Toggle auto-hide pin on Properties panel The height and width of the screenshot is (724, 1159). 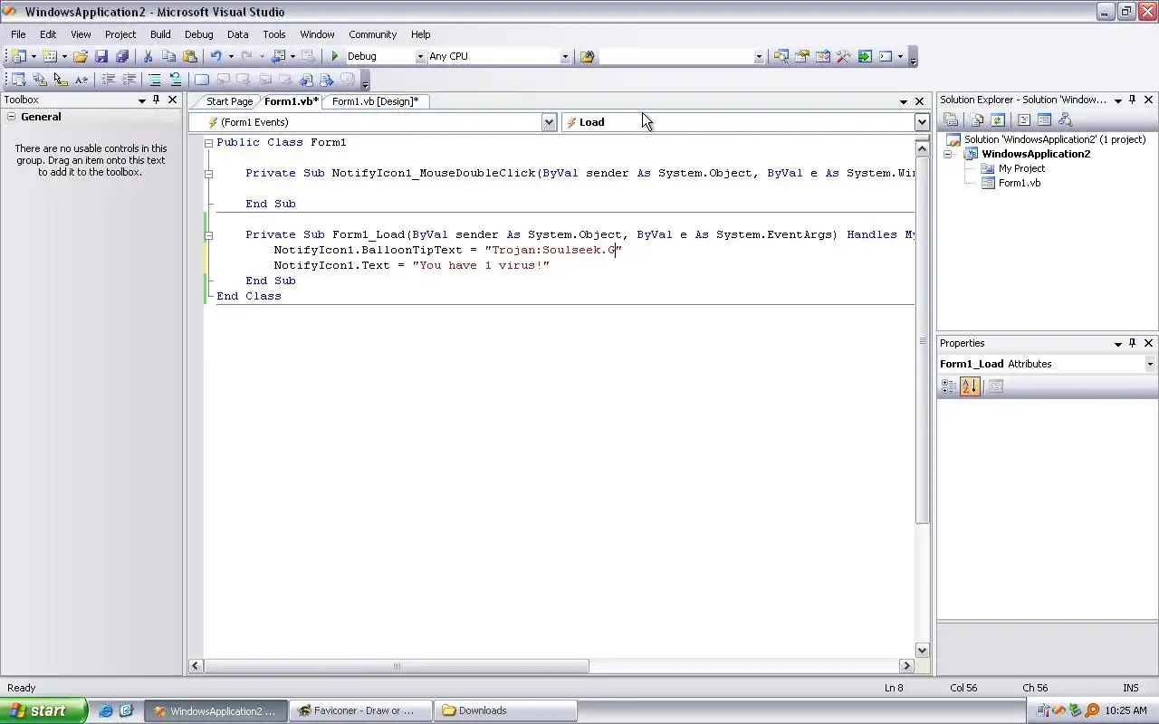point(1133,343)
